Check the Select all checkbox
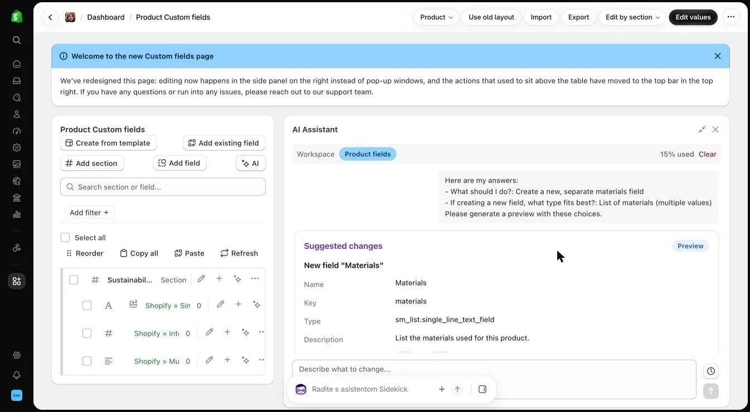Screen dimensions: 750x412 point(65,238)
